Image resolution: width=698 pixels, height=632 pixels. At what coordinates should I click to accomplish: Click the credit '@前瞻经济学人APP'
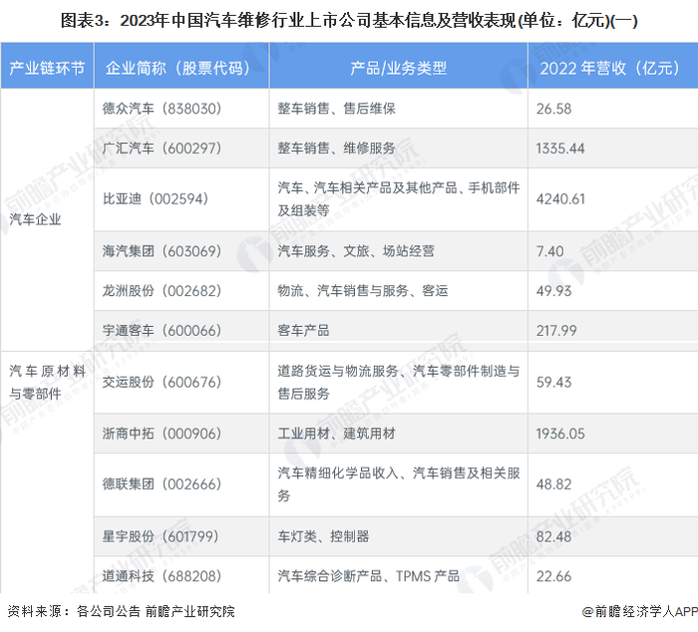640,611
